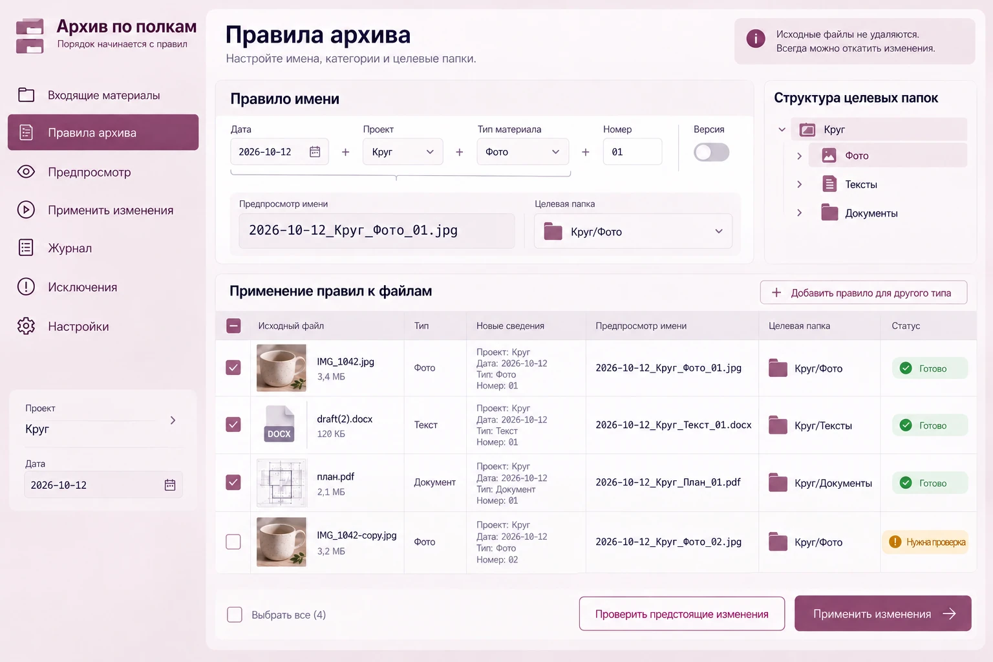Open calendar icon in rule Дата field
Screen dimensions: 993x662
pos(315,152)
